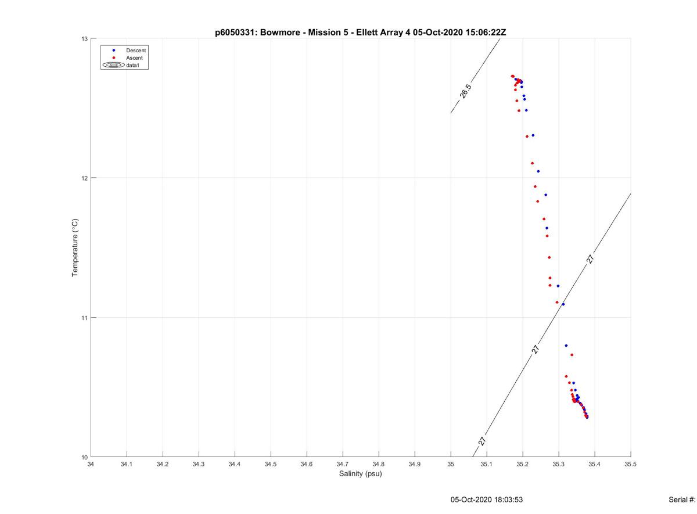
Task: Click the salinity tick label '35.2'
Action: point(523,465)
